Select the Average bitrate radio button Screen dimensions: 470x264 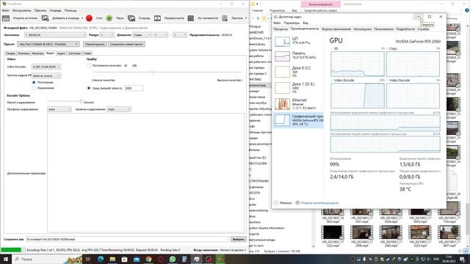tap(89, 88)
